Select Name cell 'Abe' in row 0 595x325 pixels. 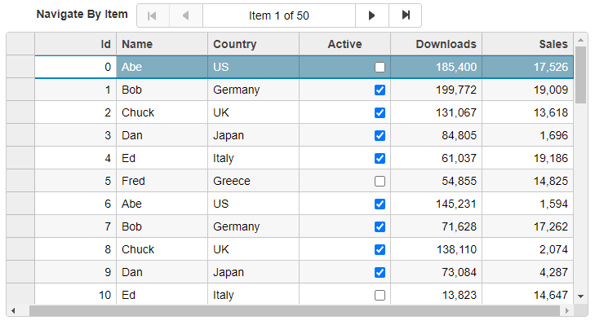pyautogui.click(x=162, y=67)
